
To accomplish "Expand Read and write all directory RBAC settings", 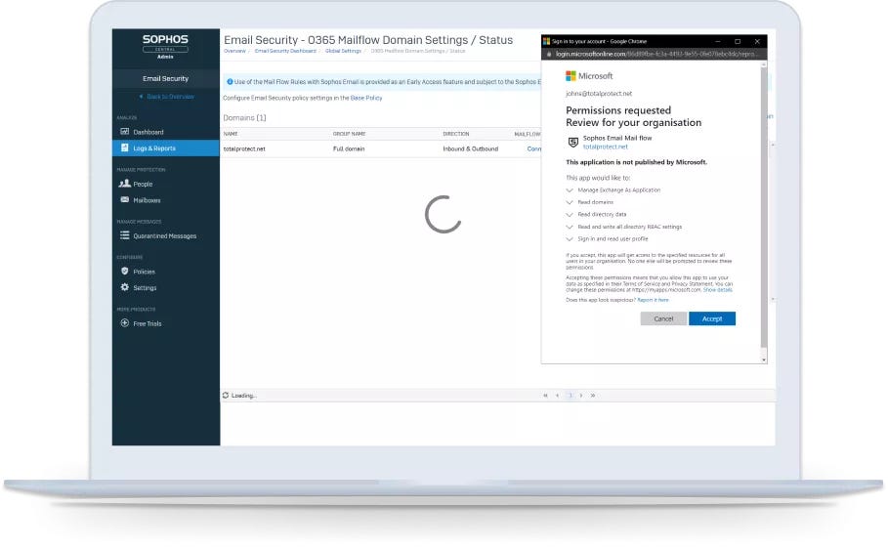I will pyautogui.click(x=570, y=227).
